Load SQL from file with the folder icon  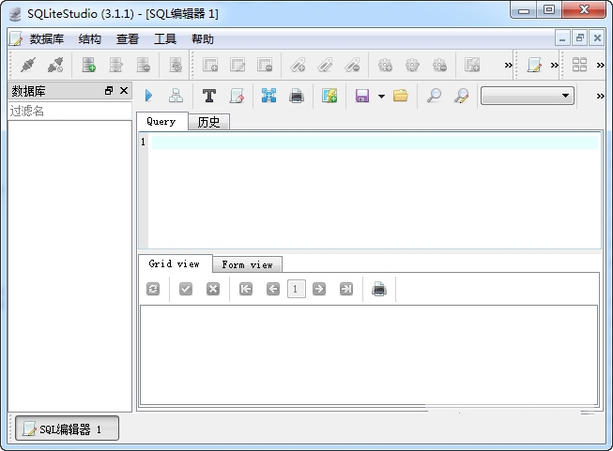(401, 96)
